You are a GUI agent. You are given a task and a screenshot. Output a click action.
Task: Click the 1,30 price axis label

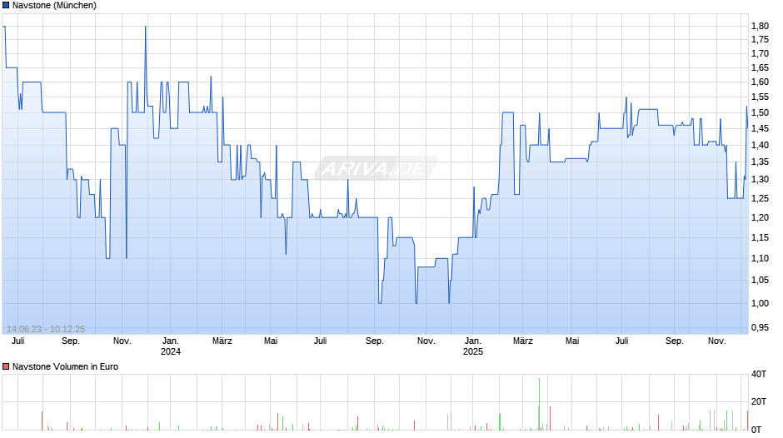[760, 179]
